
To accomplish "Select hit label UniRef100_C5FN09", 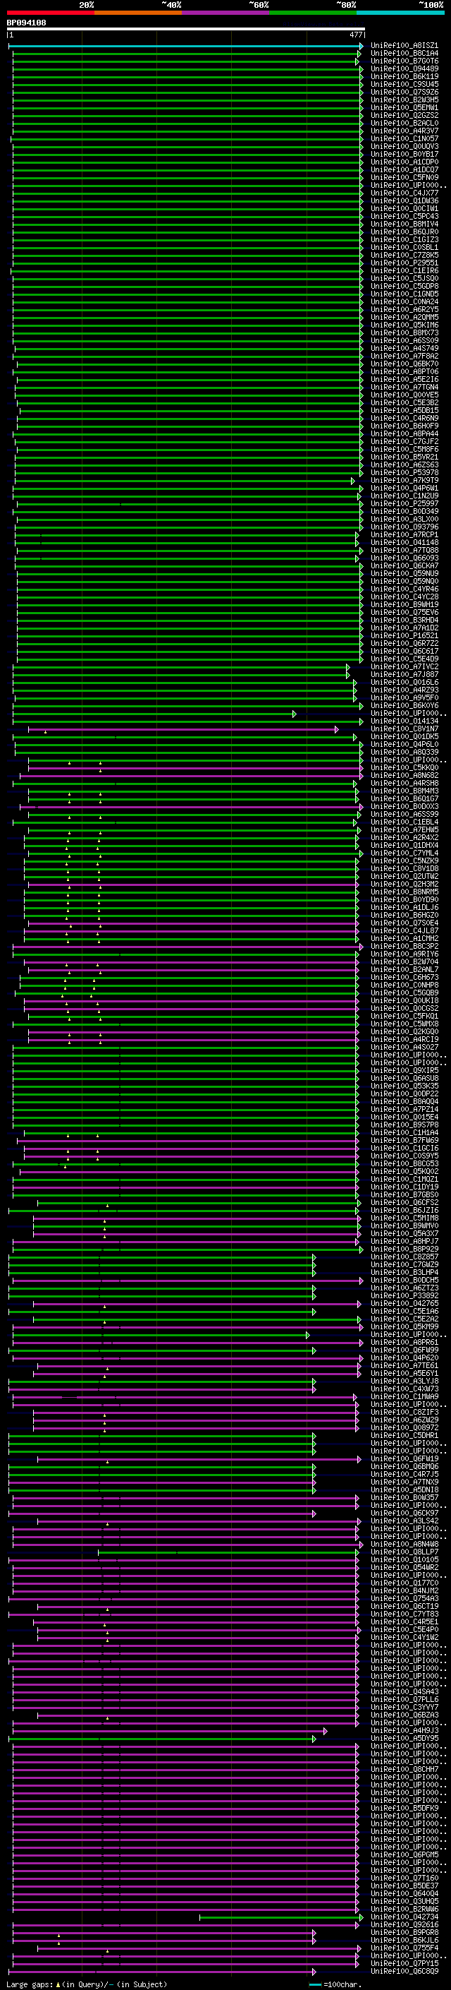I will click(404, 178).
